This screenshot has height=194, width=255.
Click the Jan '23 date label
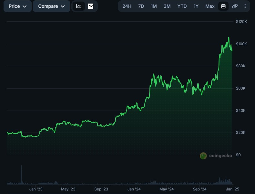[36, 189]
